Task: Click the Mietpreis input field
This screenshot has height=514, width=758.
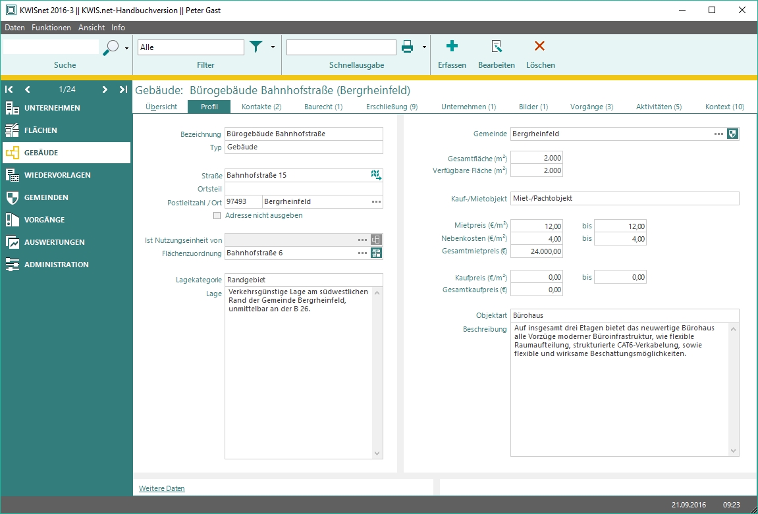Action: (x=537, y=226)
